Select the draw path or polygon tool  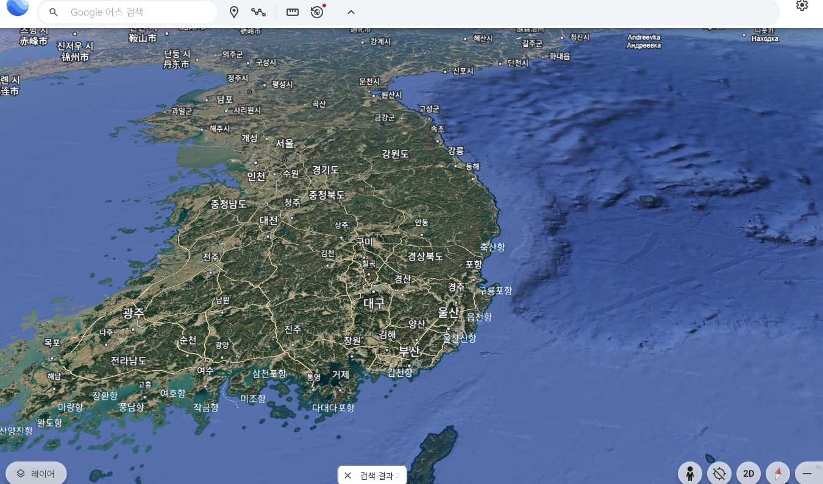(258, 12)
